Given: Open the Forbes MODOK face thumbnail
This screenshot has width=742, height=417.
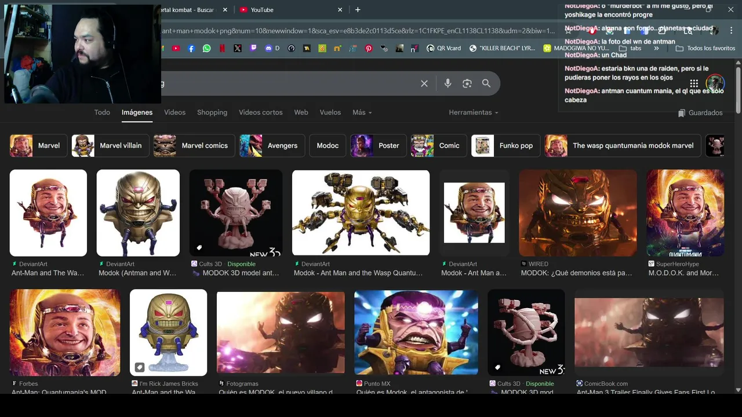Looking at the screenshot, I should click(65, 332).
